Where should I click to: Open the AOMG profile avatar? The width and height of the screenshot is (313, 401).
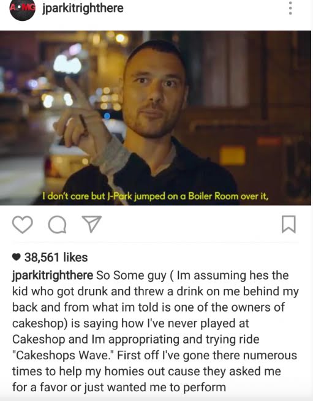22,10
